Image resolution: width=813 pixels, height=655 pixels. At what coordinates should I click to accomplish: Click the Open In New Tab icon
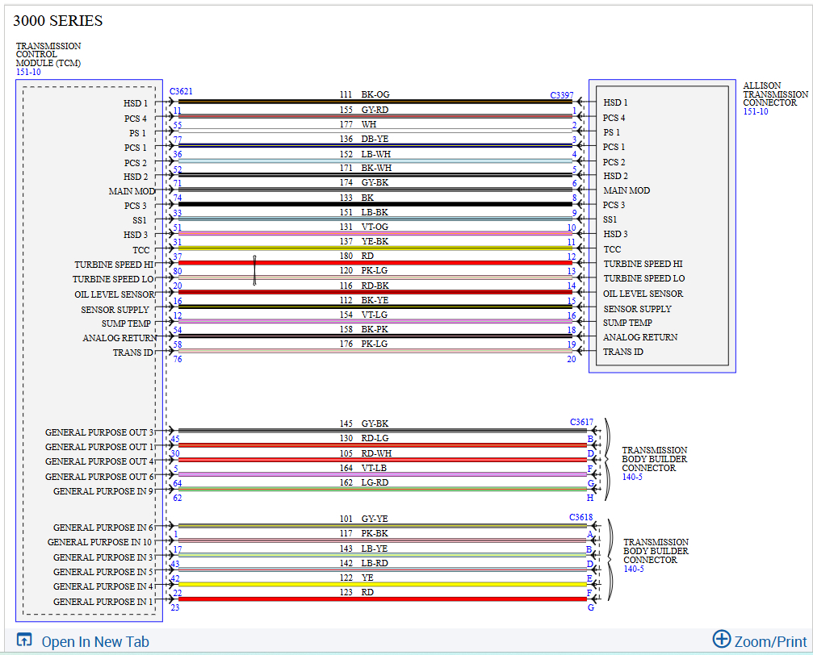click(x=24, y=640)
